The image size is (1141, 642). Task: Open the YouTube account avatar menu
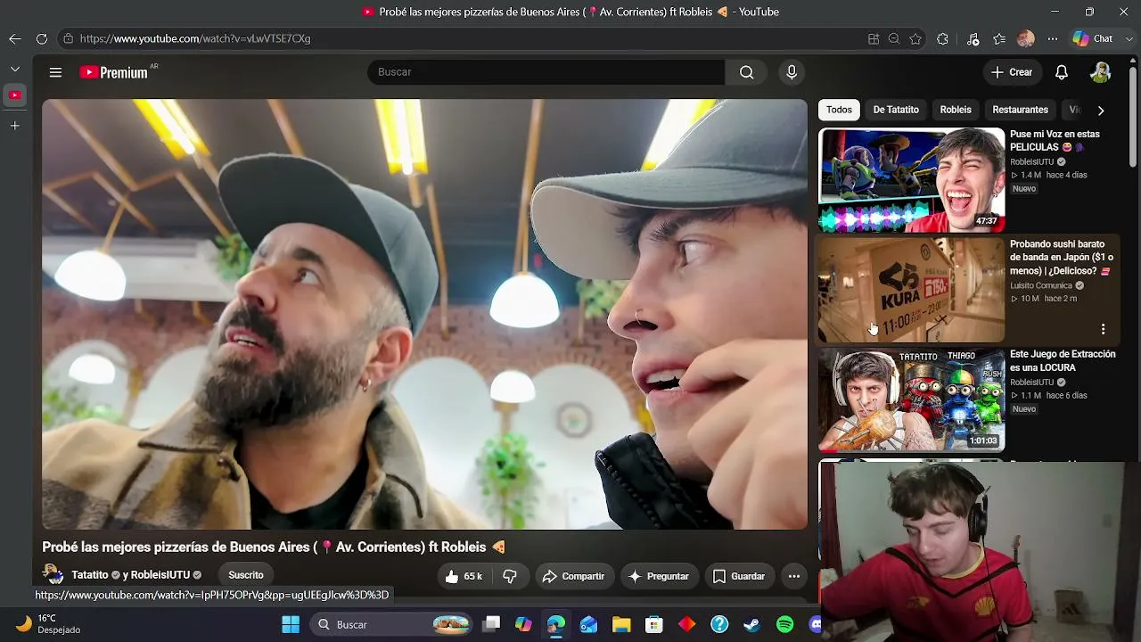(x=1101, y=72)
